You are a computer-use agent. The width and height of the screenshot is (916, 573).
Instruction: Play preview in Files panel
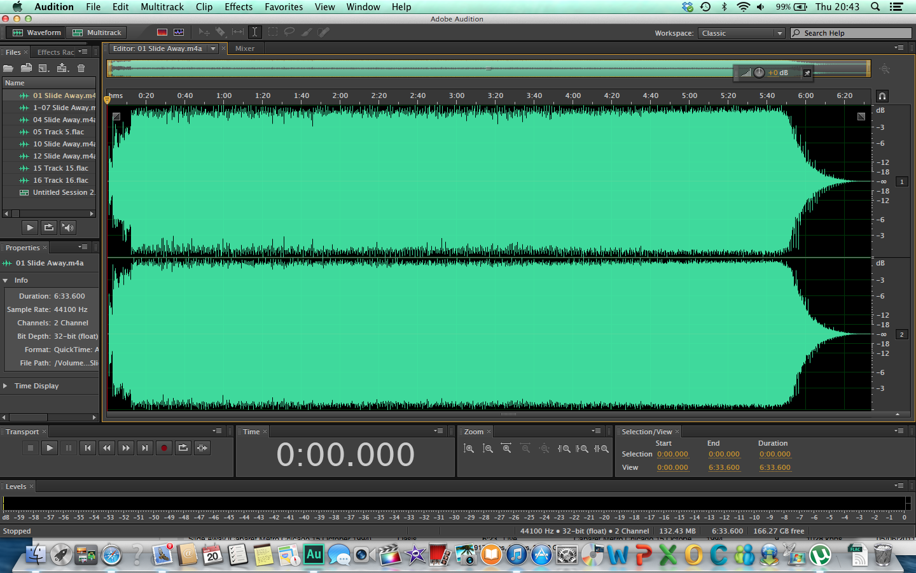[30, 227]
